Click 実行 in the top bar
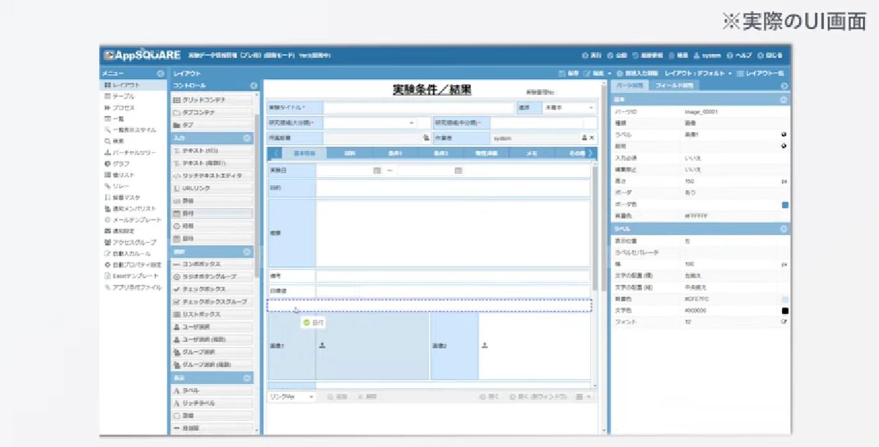 (x=592, y=56)
